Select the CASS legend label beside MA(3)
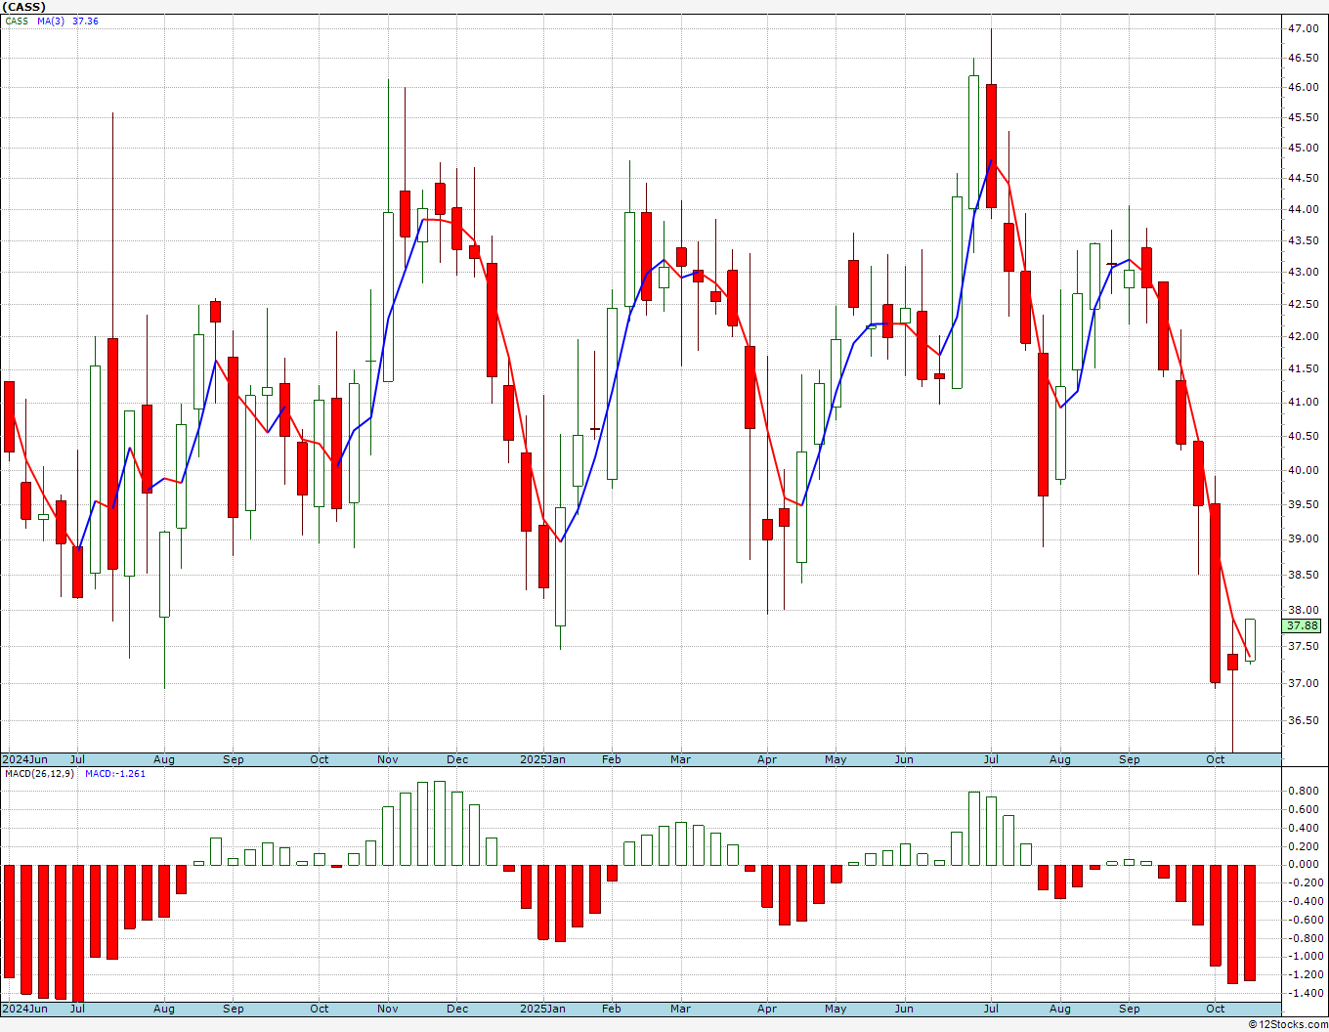The image size is (1329, 1032). 17,21
